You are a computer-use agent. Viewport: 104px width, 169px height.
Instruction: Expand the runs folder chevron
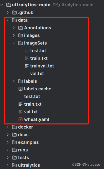point(8,150)
